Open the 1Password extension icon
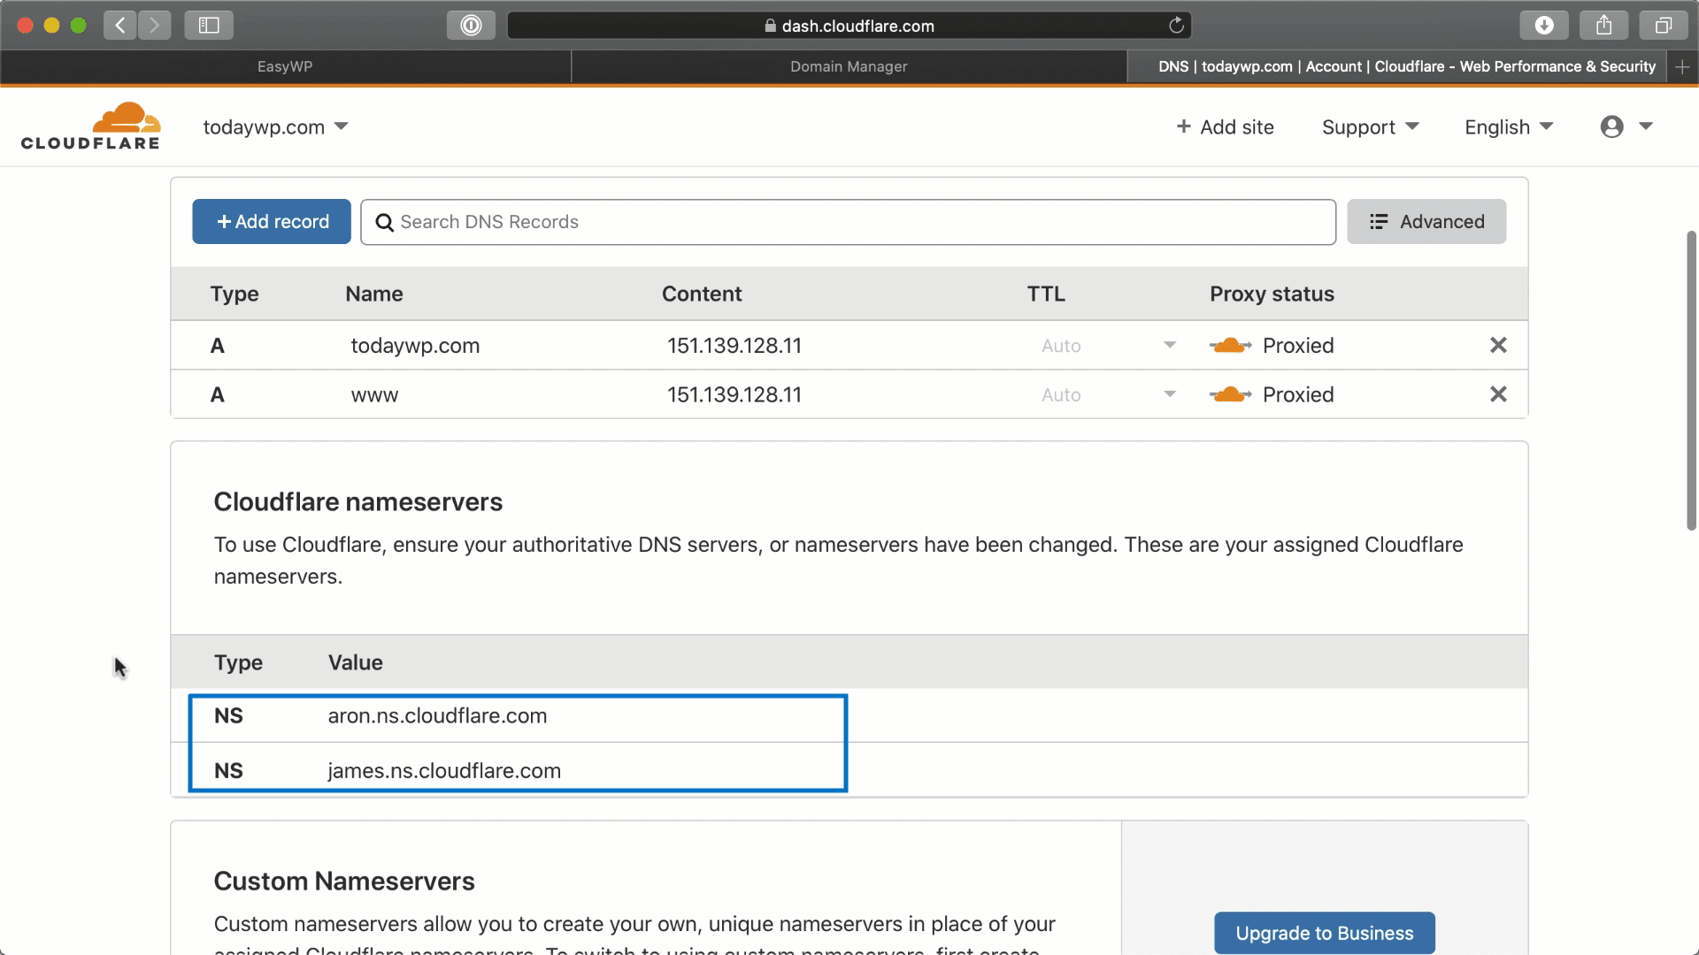The height and width of the screenshot is (955, 1699). coord(471,26)
